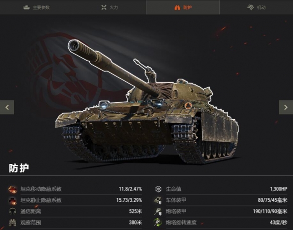
Task: Select the 防护 tab
Action: point(183,8)
